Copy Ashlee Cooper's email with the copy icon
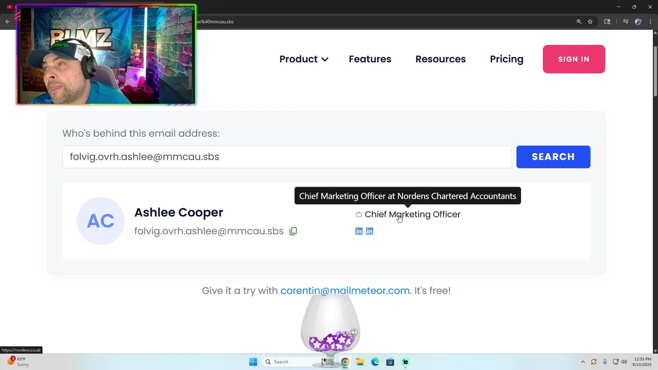This screenshot has width=658, height=370. pos(293,231)
